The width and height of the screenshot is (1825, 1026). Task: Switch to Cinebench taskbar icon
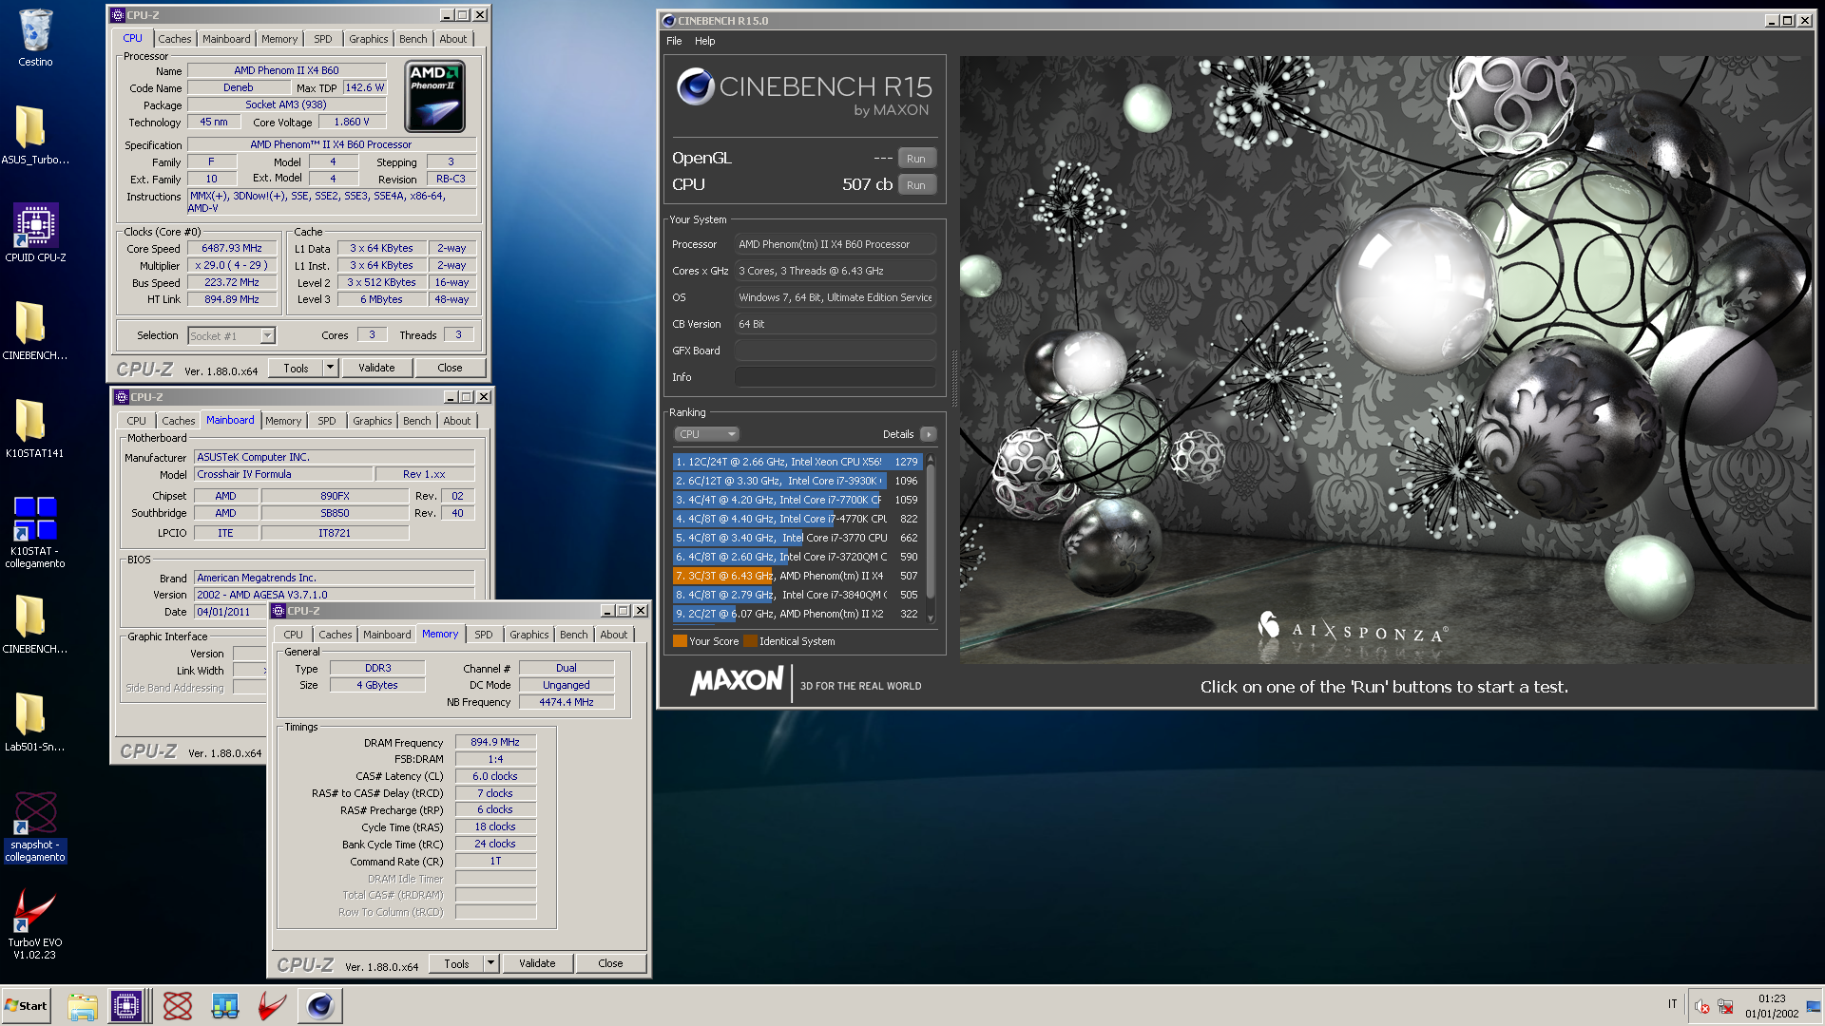[320, 1006]
